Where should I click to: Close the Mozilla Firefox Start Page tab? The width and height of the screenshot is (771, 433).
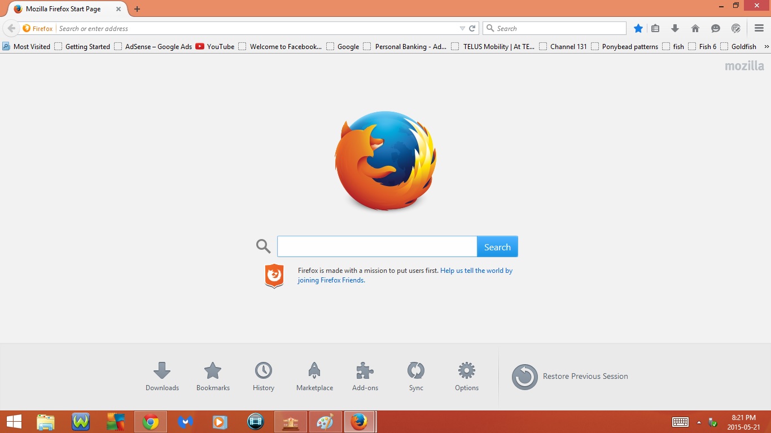(119, 9)
